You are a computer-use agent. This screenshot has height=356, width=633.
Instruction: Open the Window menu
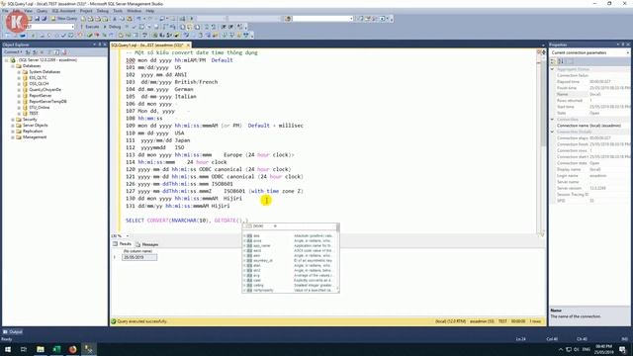pos(135,11)
